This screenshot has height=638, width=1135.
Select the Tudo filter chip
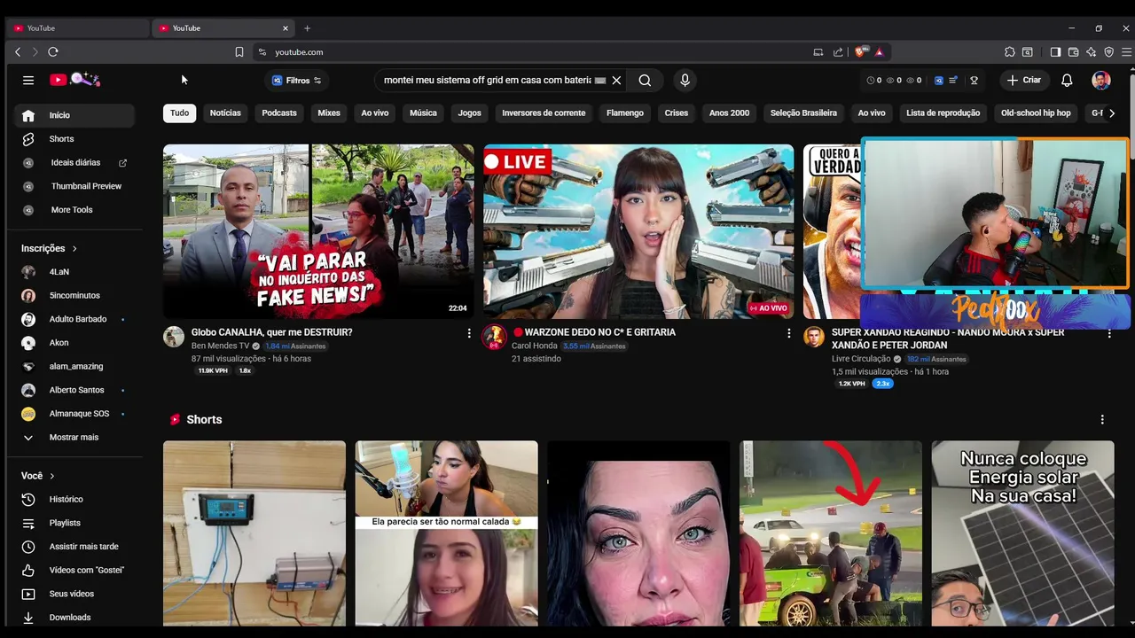click(179, 113)
